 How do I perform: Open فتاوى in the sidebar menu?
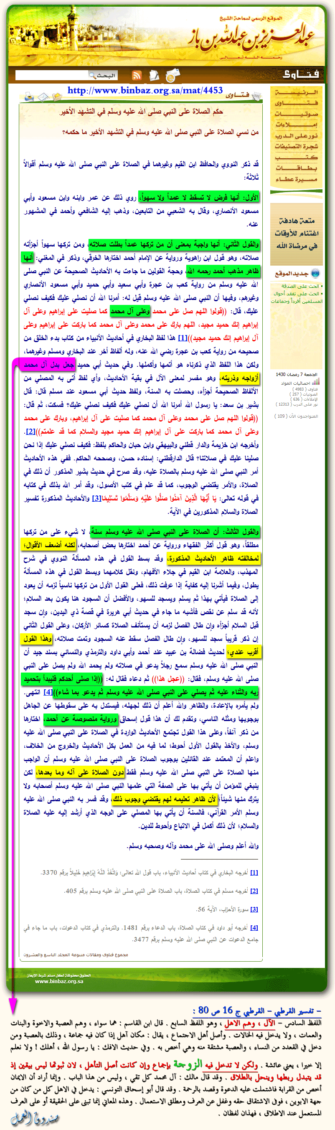point(297,103)
